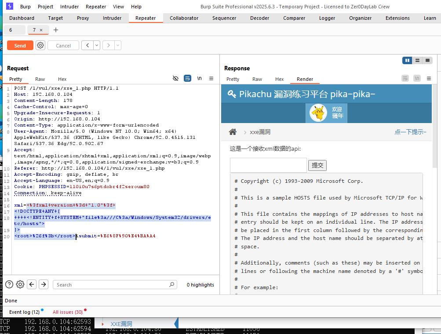
Task: Open the Intruder menu
Action: [x=69, y=7]
